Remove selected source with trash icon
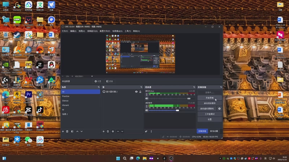 108,131
